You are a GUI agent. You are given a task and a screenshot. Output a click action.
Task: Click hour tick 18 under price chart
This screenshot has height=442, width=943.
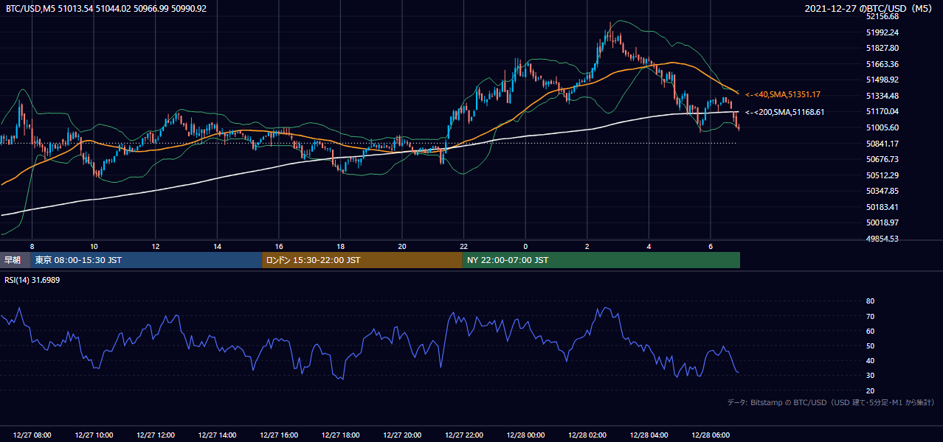click(x=340, y=245)
